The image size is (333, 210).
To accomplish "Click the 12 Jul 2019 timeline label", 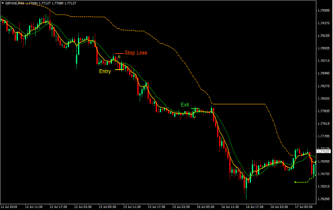I will coord(9,207).
